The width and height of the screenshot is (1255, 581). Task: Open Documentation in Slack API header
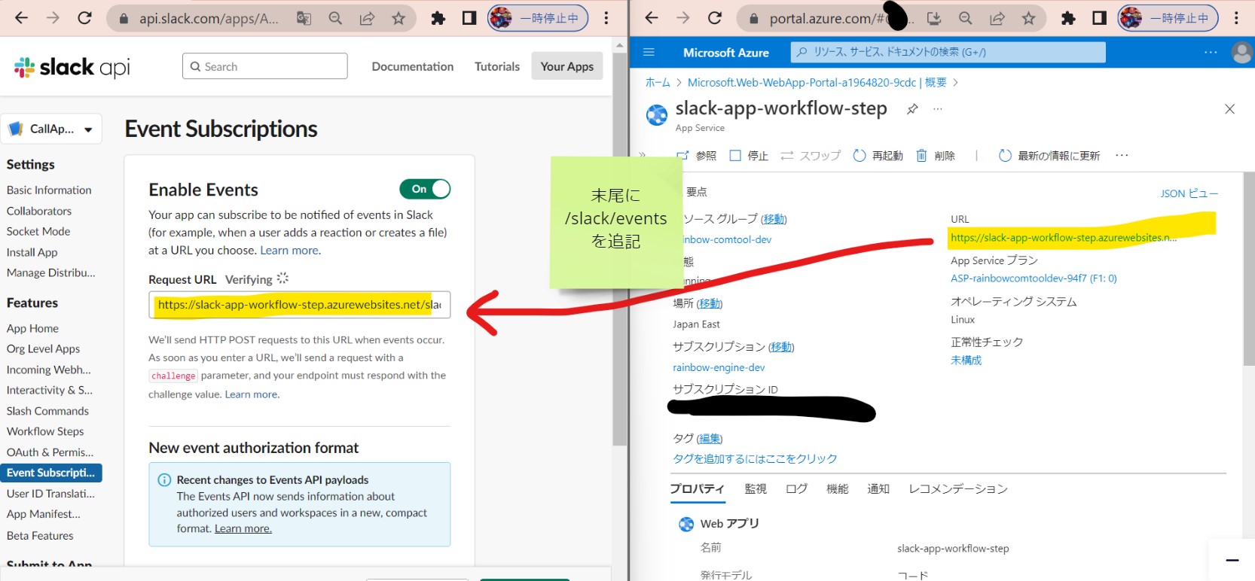coord(413,66)
